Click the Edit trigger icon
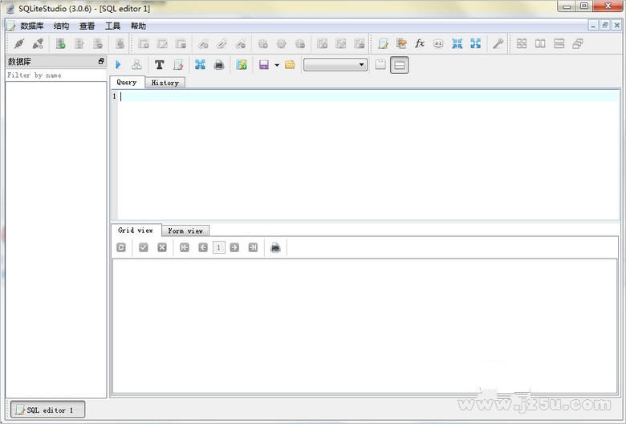Screen dimensions: 626x424 tap(282, 43)
